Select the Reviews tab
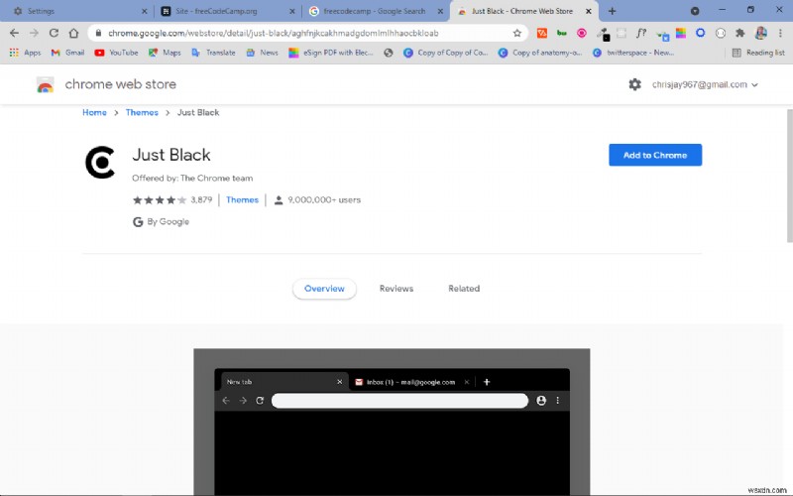 396,289
